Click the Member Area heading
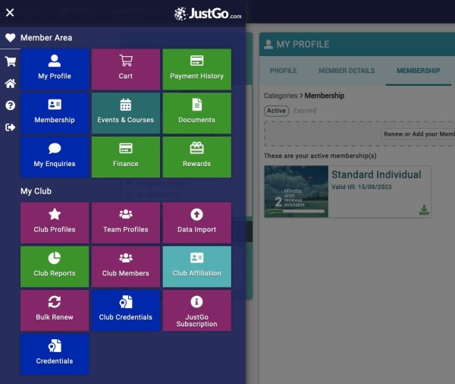The height and width of the screenshot is (384, 455). [46, 38]
